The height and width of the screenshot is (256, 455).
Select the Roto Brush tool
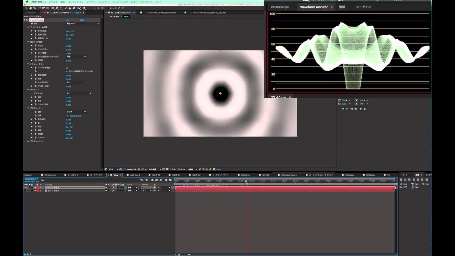coord(79,8)
